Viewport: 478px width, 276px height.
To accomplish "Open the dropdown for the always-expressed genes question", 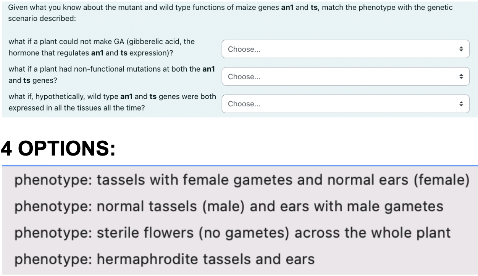I will tap(344, 103).
